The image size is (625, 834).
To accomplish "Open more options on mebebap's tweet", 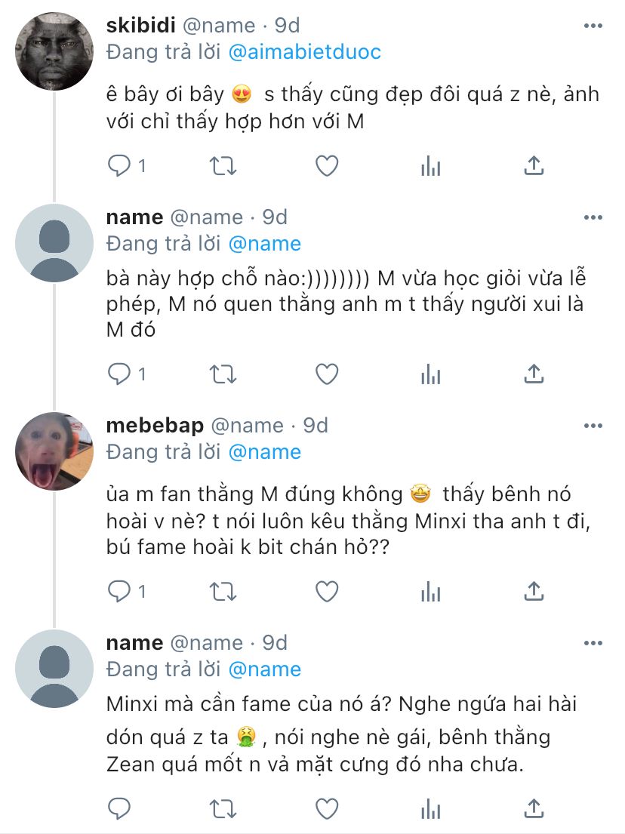I will (593, 426).
